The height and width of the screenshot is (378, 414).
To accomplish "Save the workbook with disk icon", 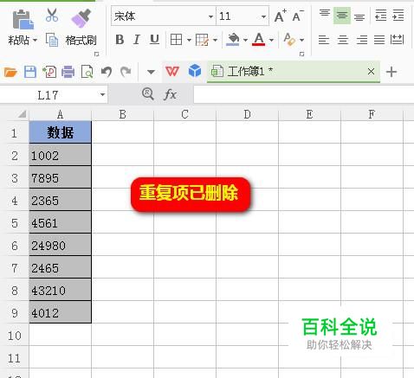I will coord(30,72).
